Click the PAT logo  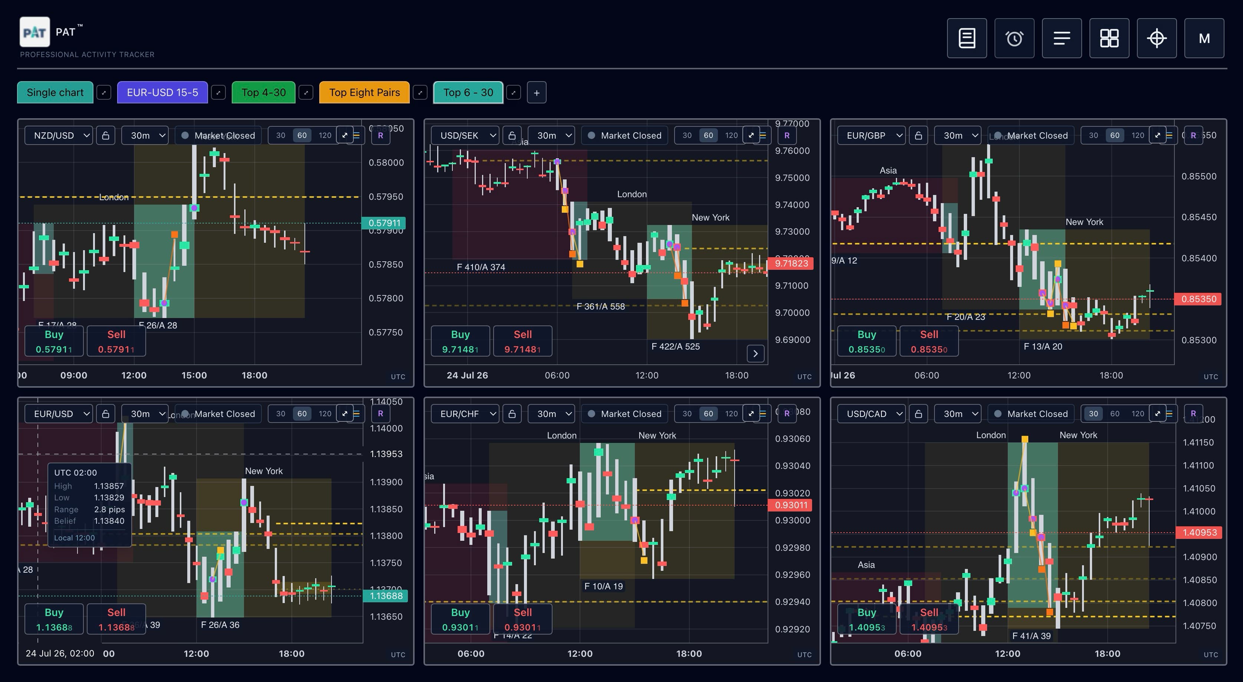[34, 32]
